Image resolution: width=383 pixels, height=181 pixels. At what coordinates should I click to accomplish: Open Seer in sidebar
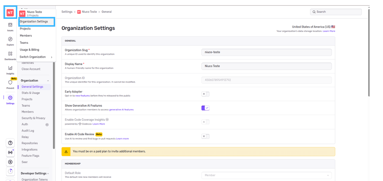(x=25, y=162)
